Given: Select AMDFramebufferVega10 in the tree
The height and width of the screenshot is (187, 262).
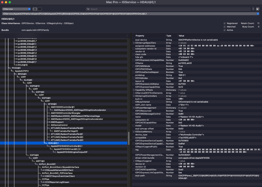Looking at the screenshot, I should coord(66,131).
